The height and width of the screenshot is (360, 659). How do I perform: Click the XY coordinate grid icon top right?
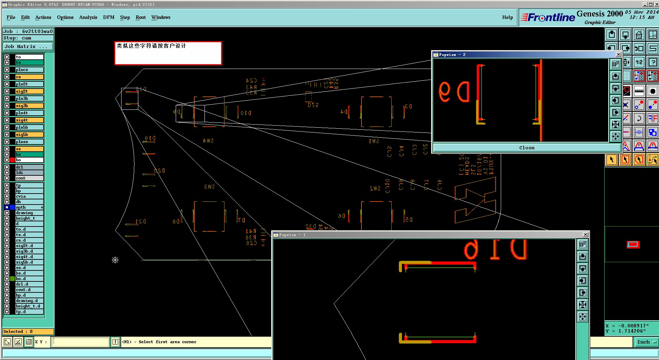click(653, 35)
